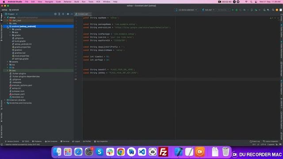Open the Build menu
Viewport: 283px width, 159px height.
pos(76,2)
